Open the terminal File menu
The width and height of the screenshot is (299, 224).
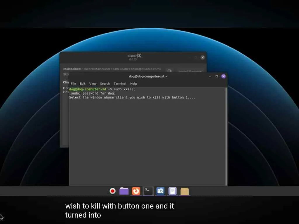[73, 84]
